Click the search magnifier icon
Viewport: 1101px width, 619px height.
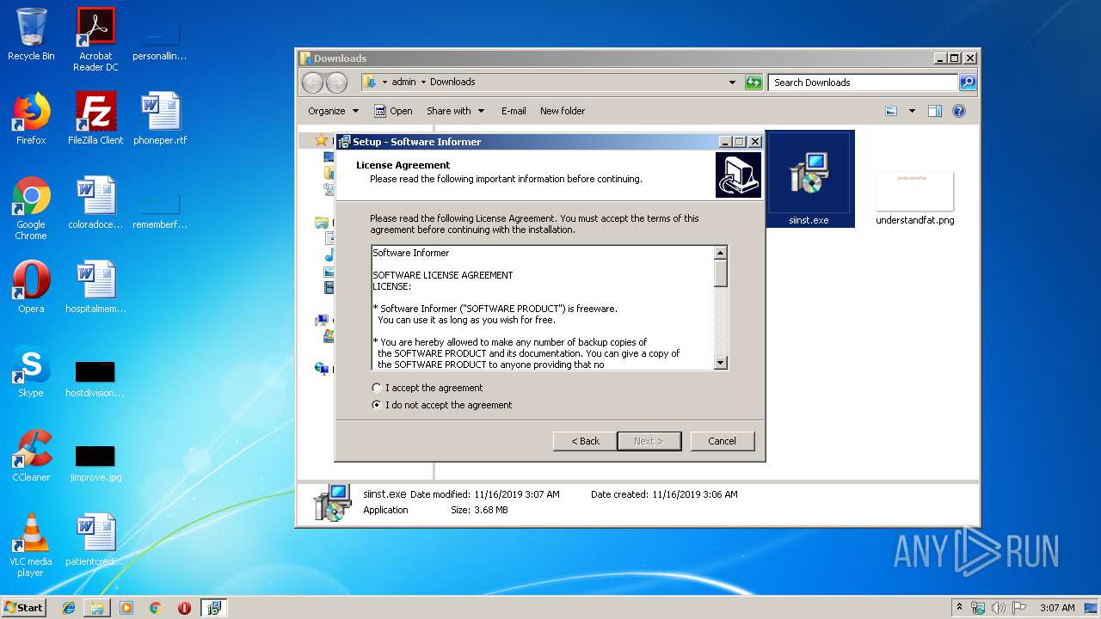coord(968,83)
